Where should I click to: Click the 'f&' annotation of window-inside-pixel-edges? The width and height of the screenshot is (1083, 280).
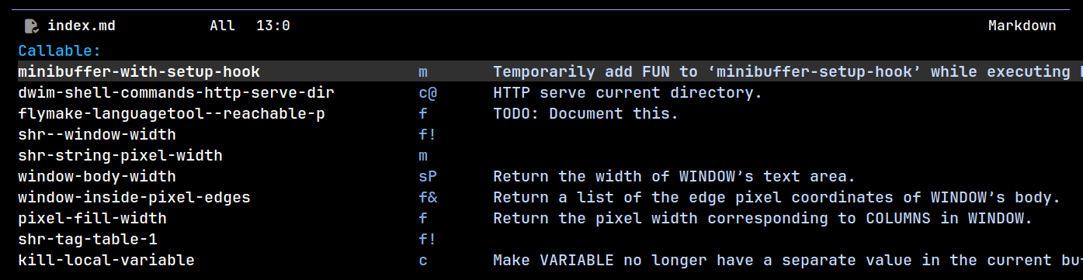pos(428,198)
